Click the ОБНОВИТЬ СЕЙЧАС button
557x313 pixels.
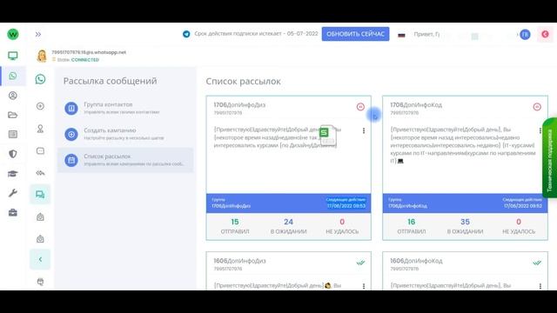(355, 34)
